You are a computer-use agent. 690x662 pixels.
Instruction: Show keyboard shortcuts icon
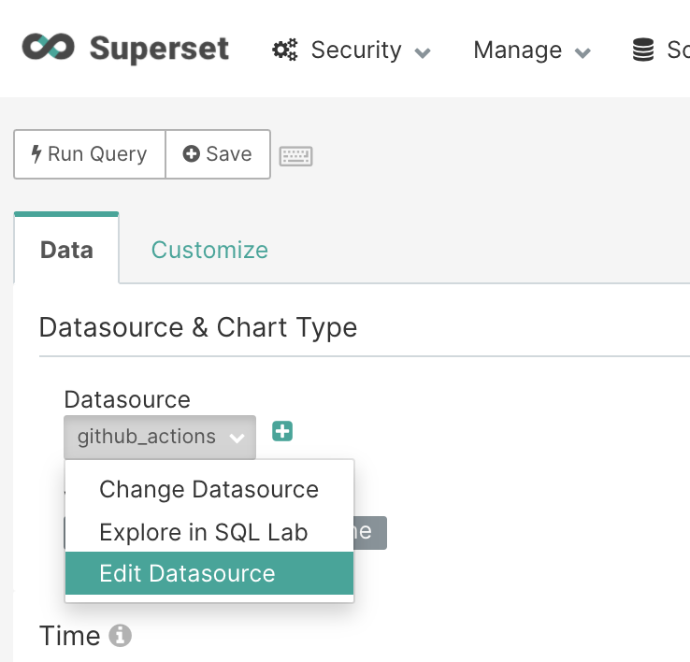[x=296, y=156]
